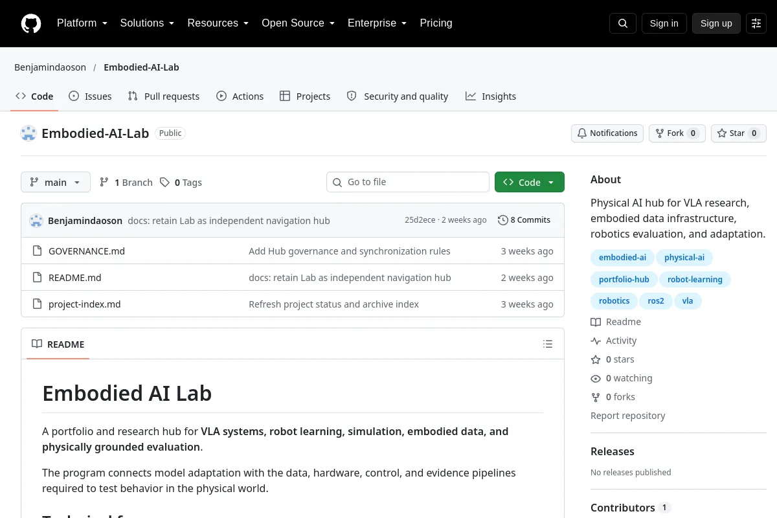
Task: Open the green Code dropdown button
Action: (530, 182)
